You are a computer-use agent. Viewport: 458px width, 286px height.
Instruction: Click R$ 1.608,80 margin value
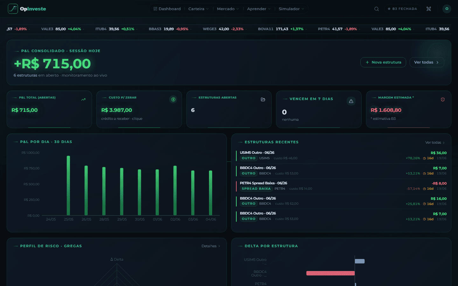386,110
